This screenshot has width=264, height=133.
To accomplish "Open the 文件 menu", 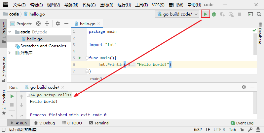I will point(19,5).
